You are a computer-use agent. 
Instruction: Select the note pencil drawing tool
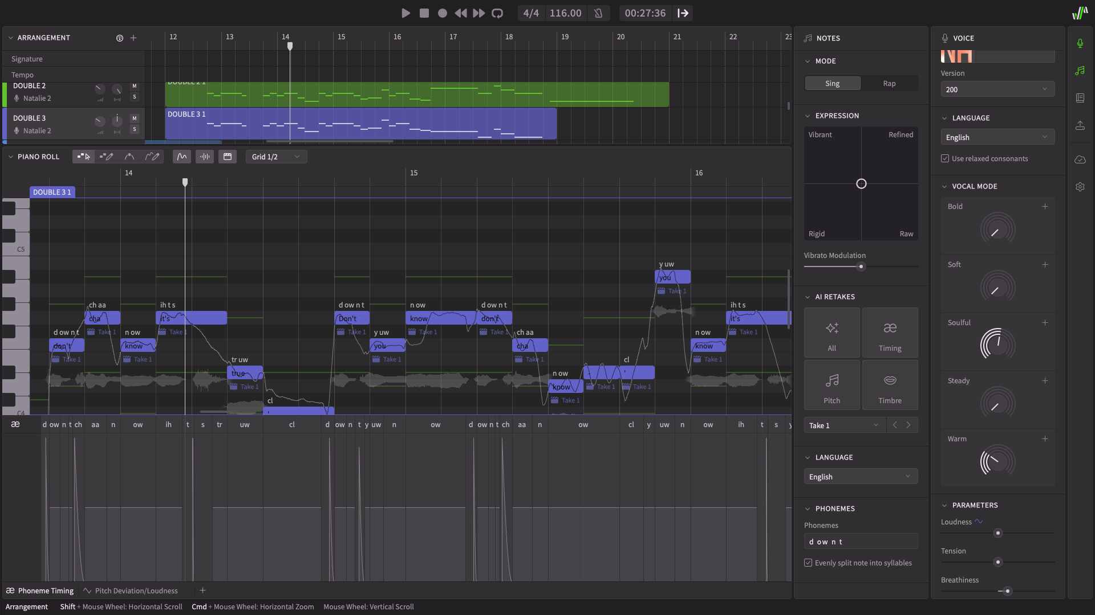pyautogui.click(x=107, y=157)
